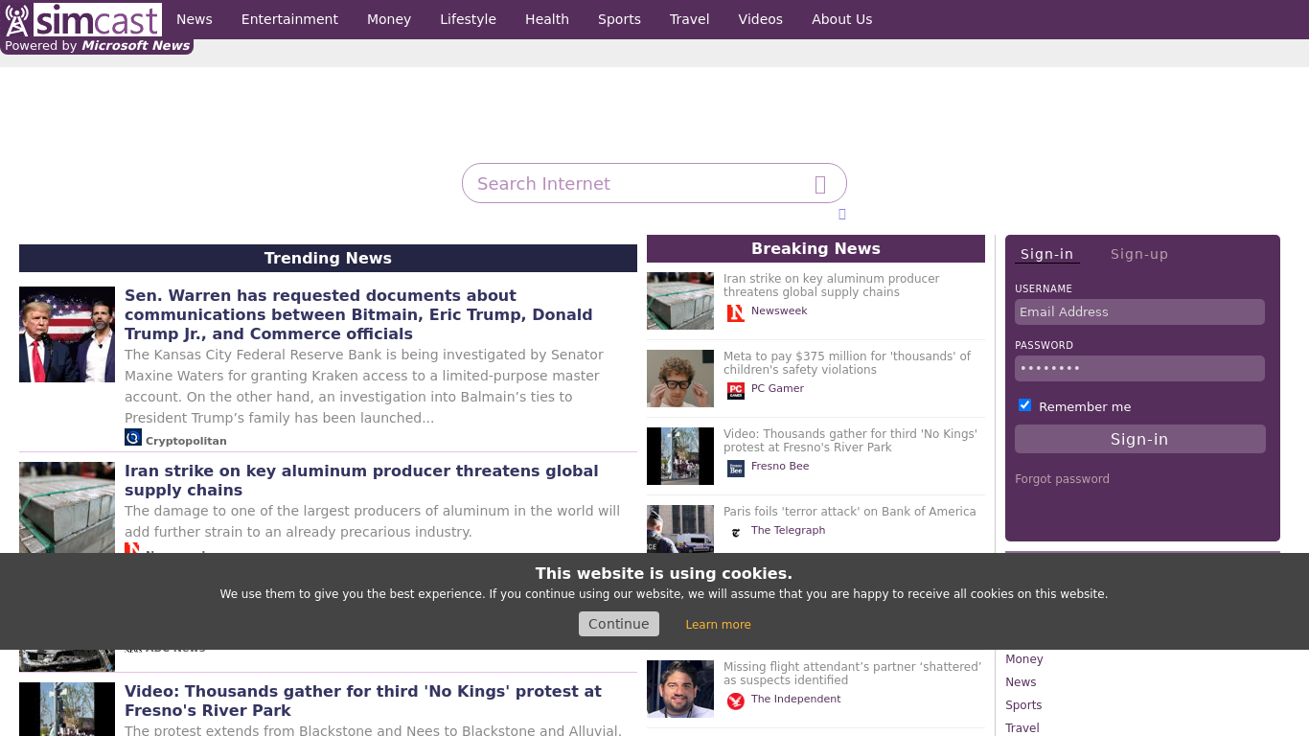Click the Cryptopolitan source icon

133,438
